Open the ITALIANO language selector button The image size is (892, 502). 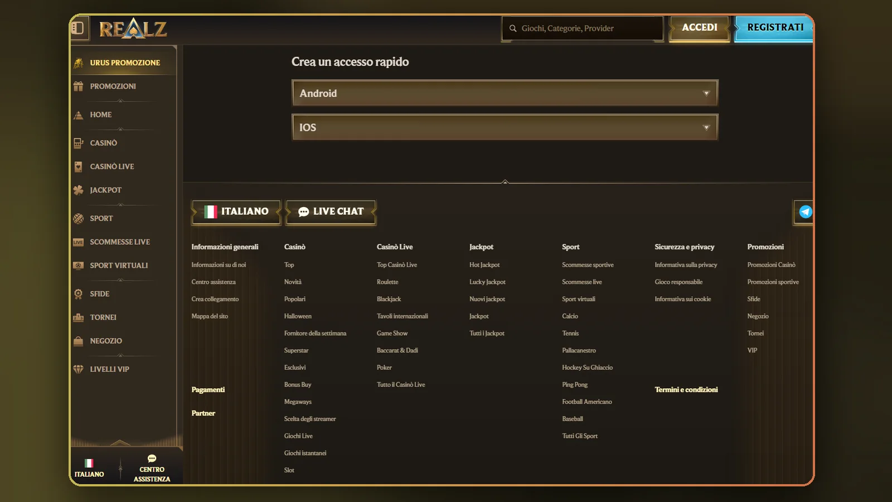tap(236, 212)
